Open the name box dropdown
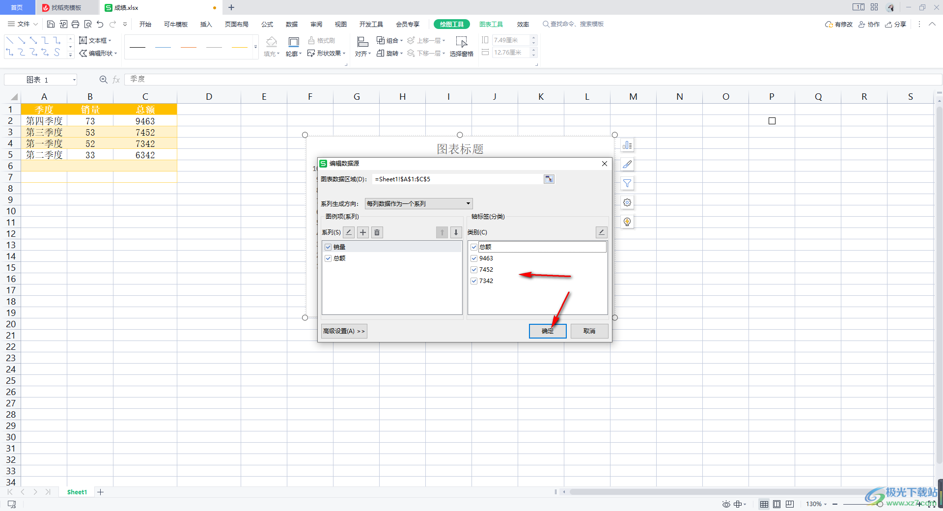This screenshot has width=943, height=511. (x=74, y=80)
